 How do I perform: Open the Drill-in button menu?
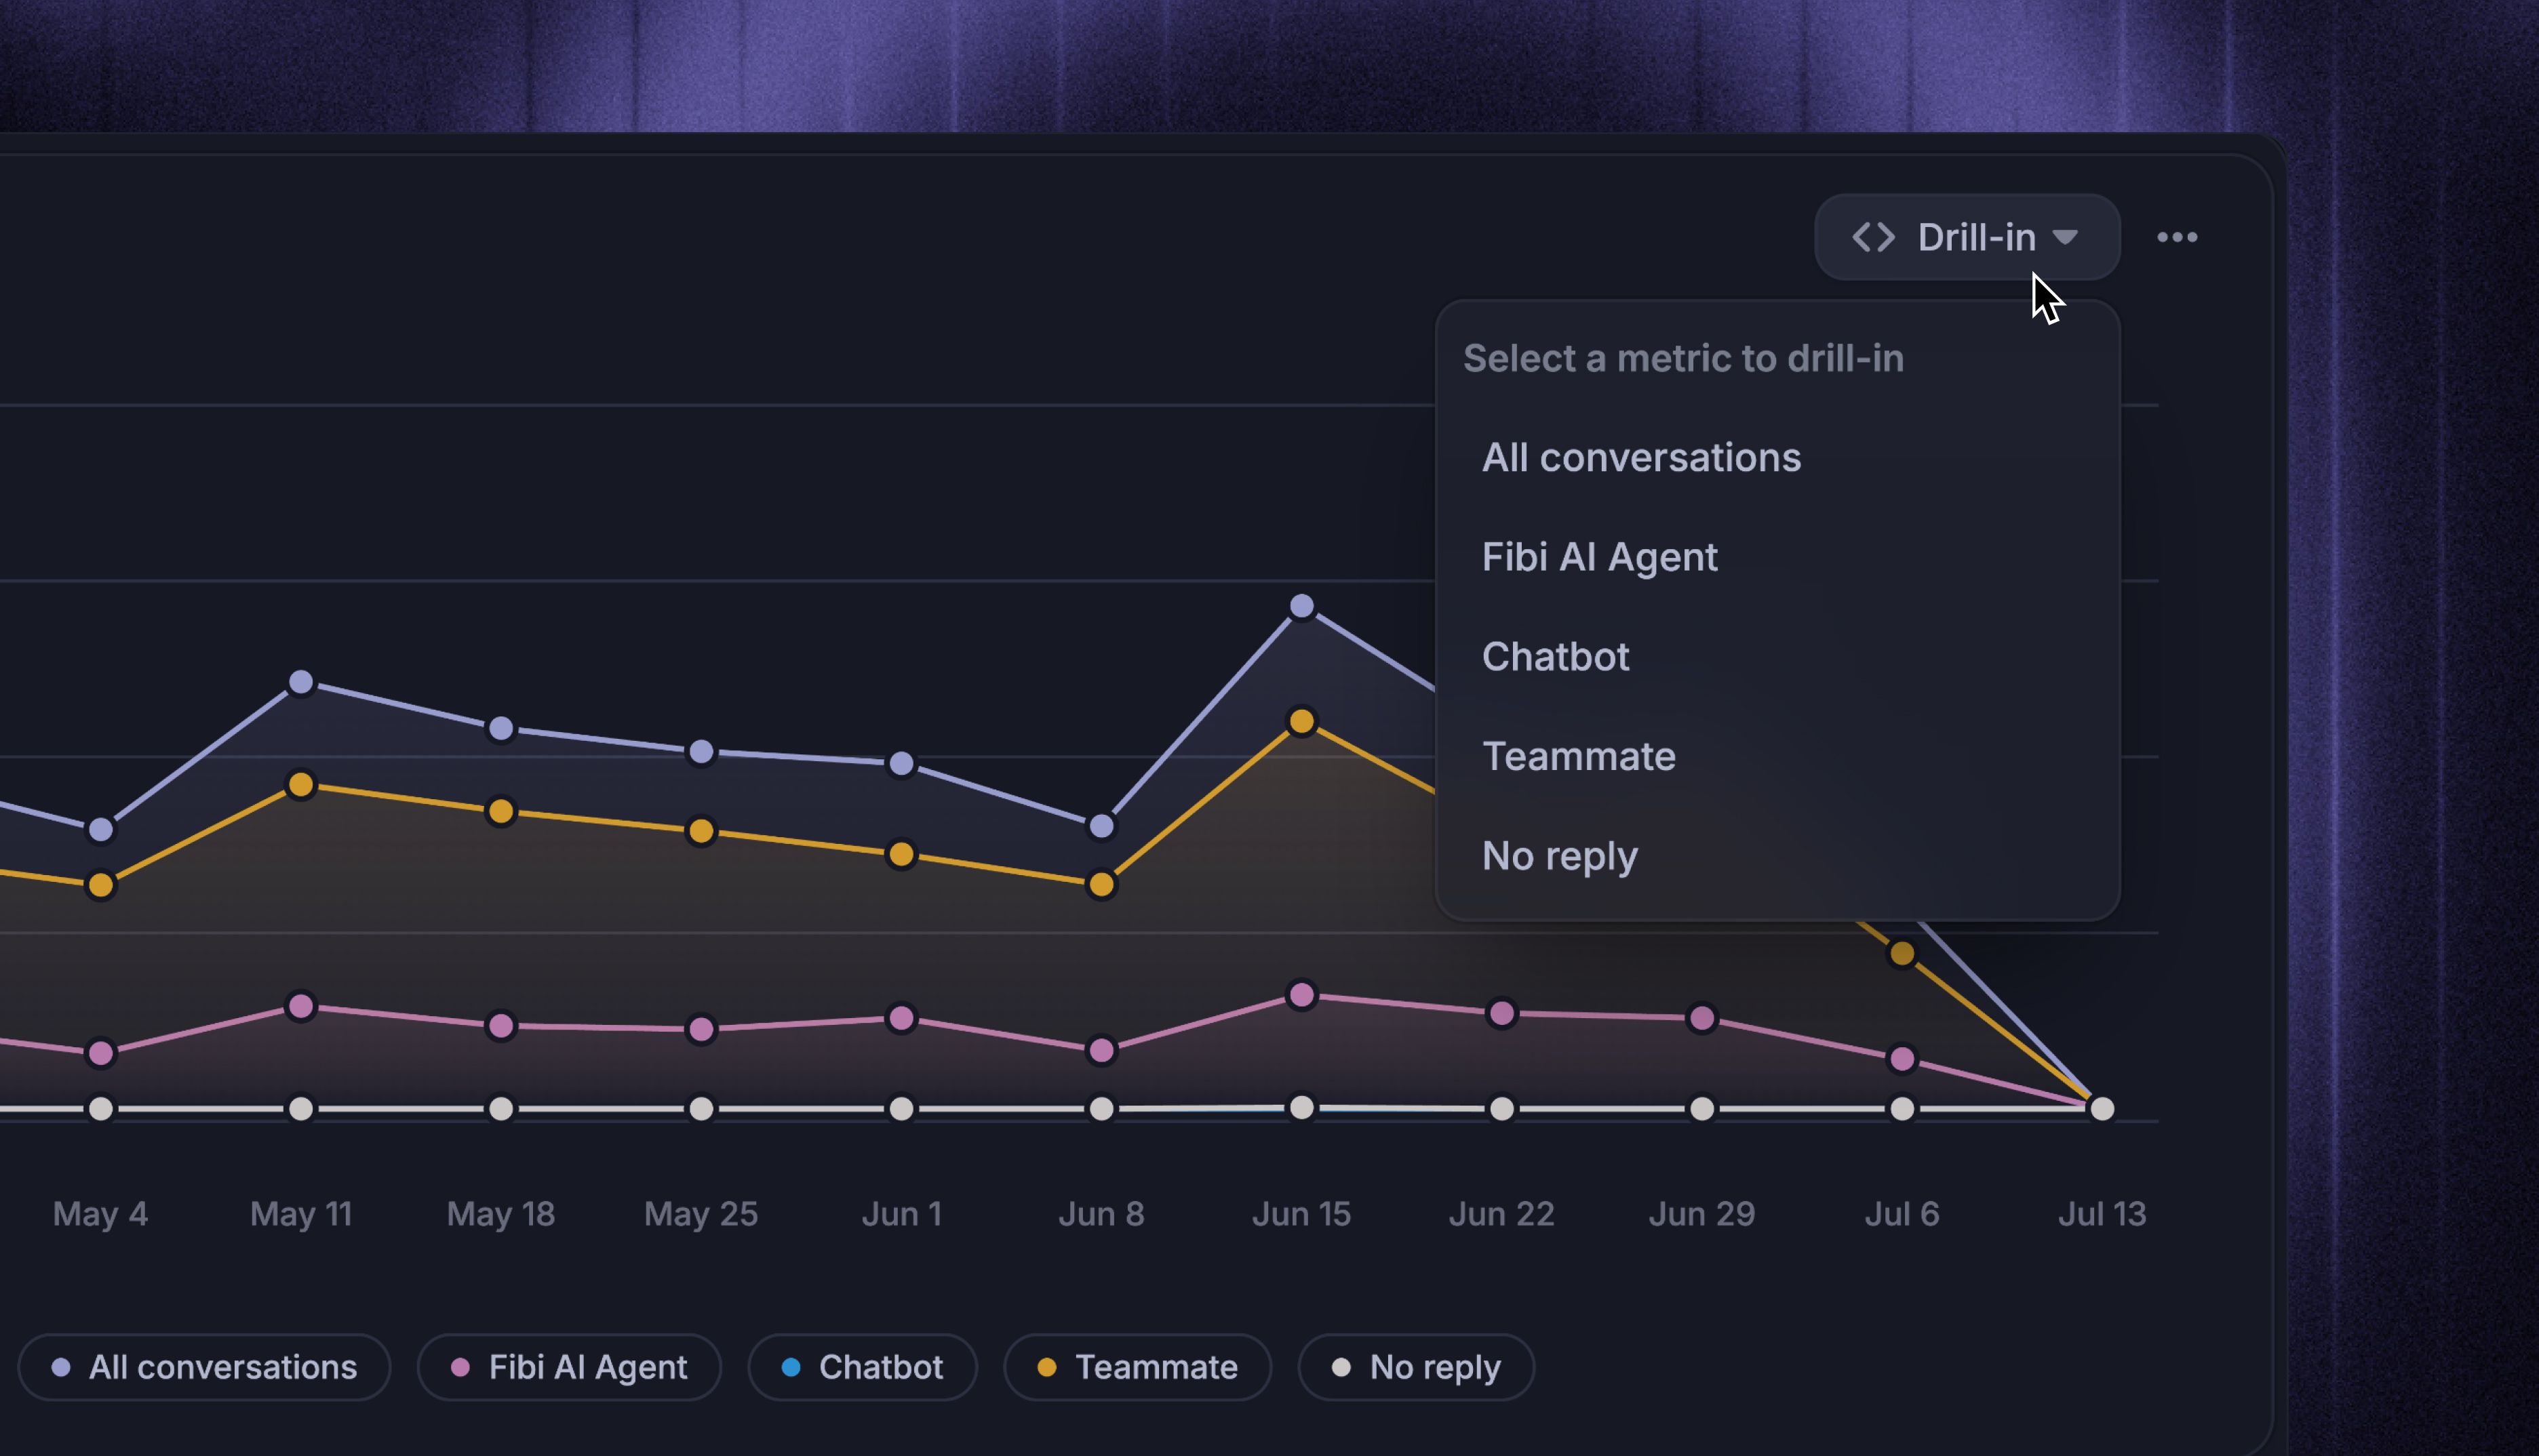pos(1967,237)
